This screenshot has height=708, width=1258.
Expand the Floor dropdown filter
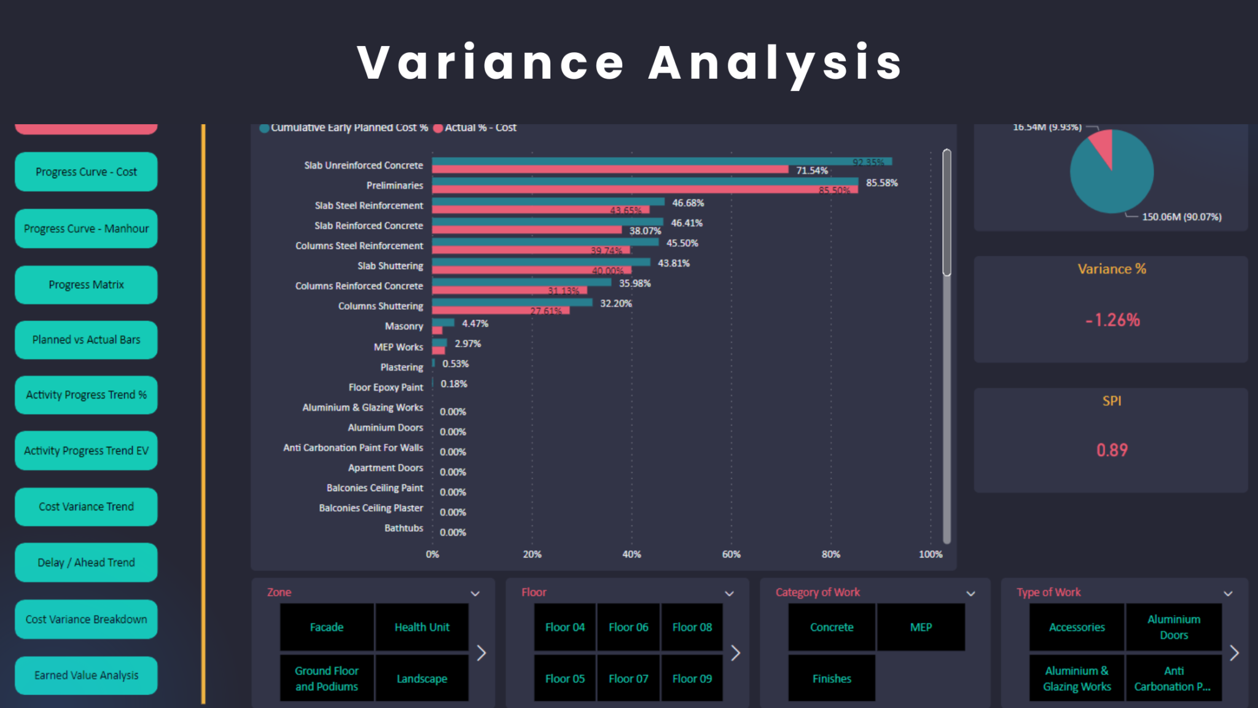pos(730,592)
